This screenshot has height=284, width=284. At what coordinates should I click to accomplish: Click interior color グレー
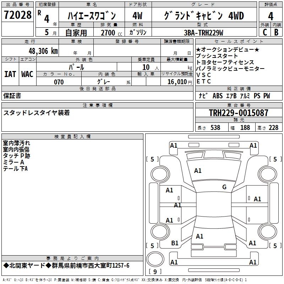click(104, 82)
